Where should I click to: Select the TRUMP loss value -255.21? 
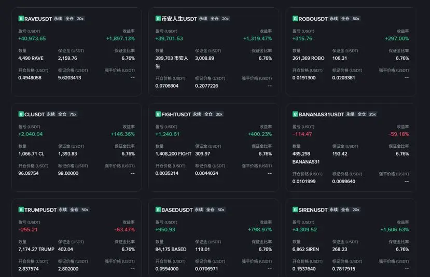pyautogui.click(x=27, y=230)
